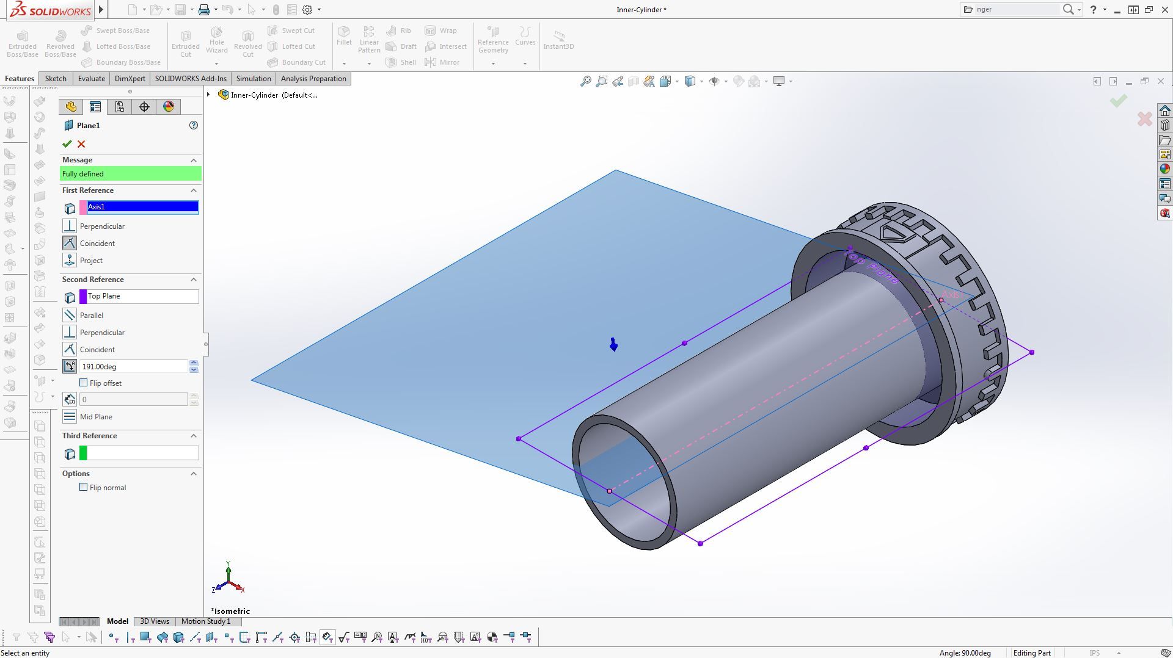Screen dimensions: 1173x658
Task: Collapse the First Reference section
Action: 194,190
